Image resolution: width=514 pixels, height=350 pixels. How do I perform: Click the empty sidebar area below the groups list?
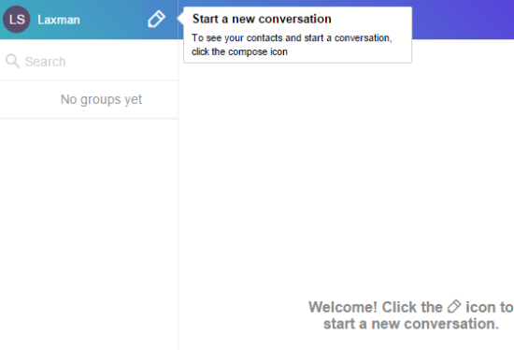89,234
